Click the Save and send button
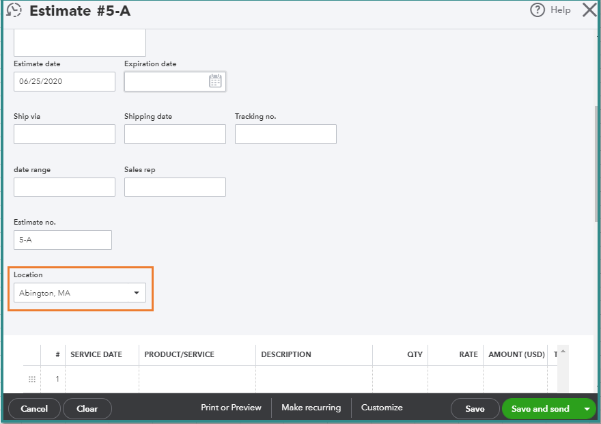Screen dimensions: 601x424 coord(540,408)
